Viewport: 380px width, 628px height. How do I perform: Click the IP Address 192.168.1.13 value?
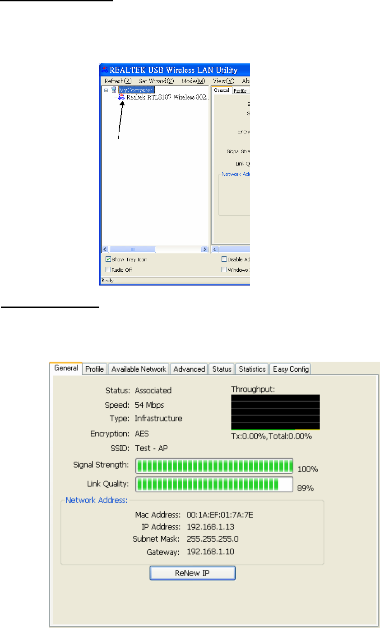pos(210,527)
